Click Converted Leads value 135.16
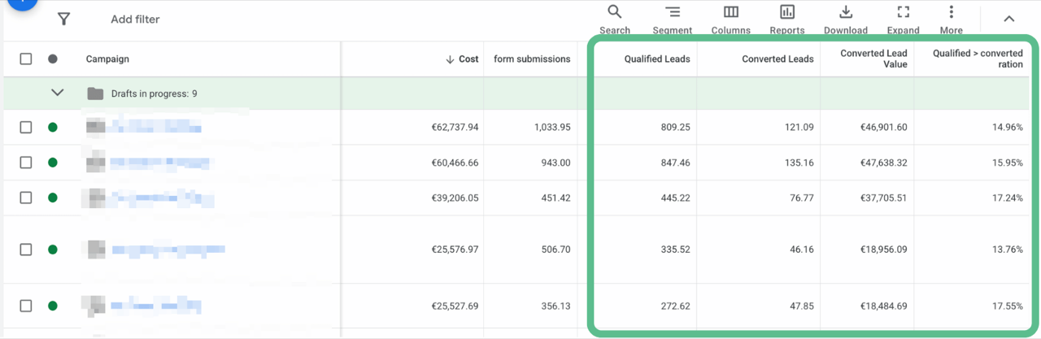 pos(799,163)
